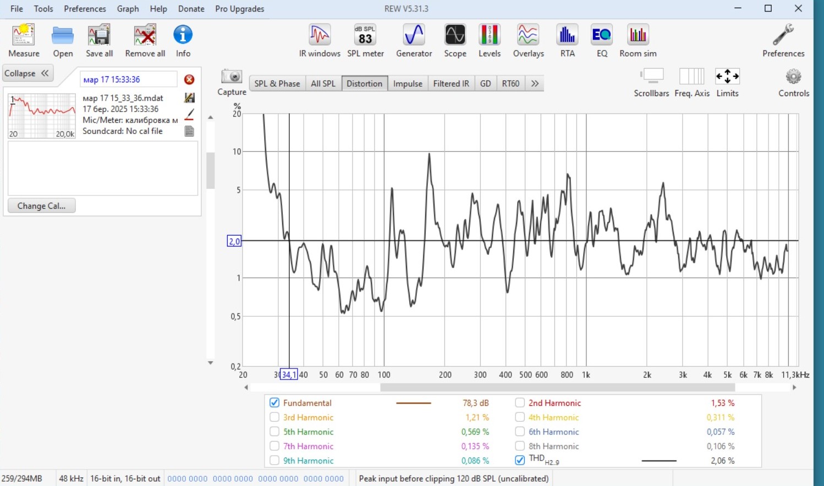Open the Preferences menu

click(85, 9)
